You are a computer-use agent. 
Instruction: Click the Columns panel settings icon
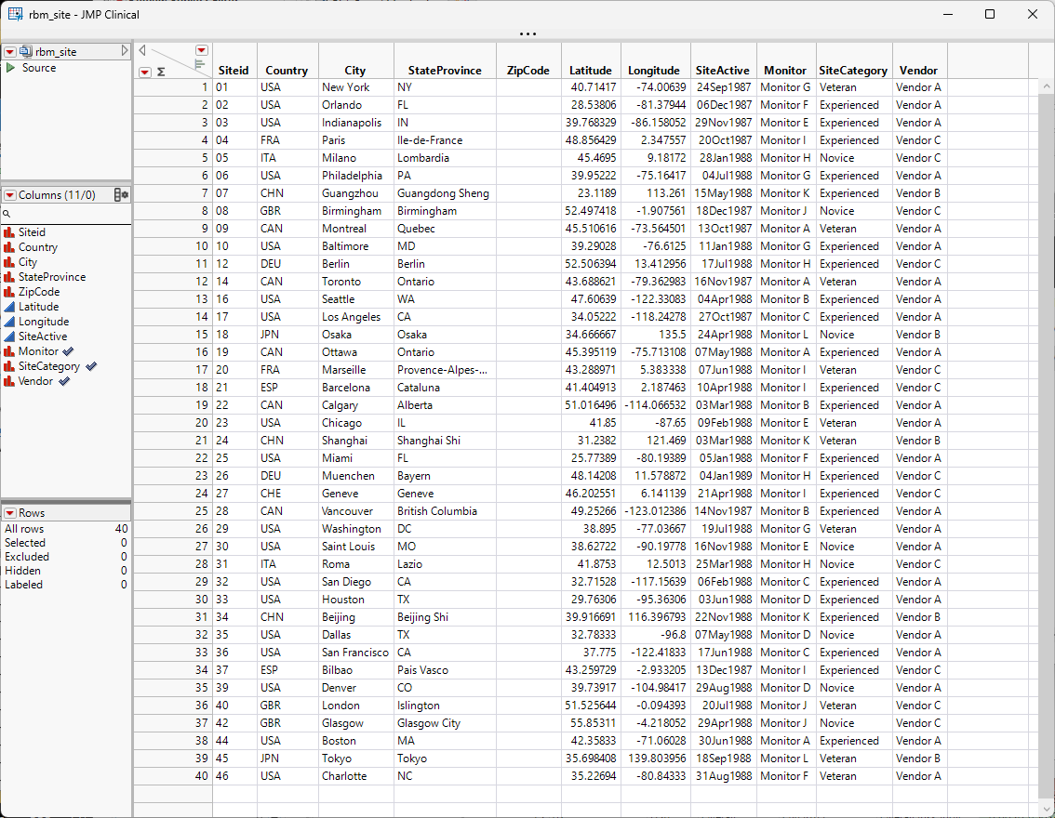coord(121,195)
